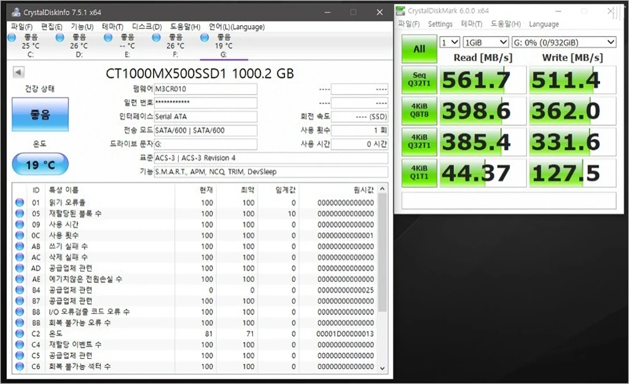The width and height of the screenshot is (629, 384).
Task: Open 도움말(H) menu in CrystalDiskMark
Action: pos(506,24)
